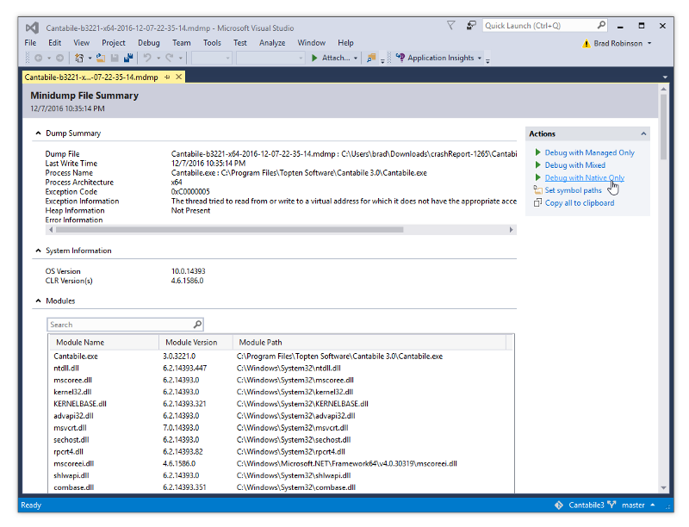The height and width of the screenshot is (527, 689).
Task: Open the Application Insights dropdown arrow
Action: pos(480,58)
